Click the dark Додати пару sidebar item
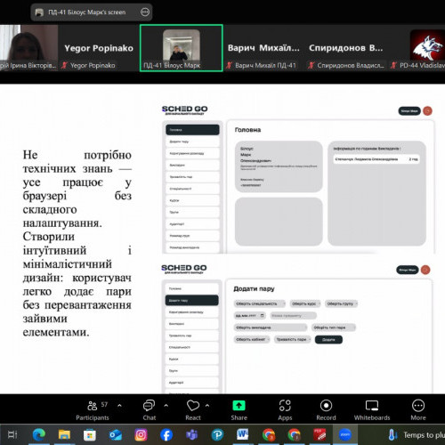The height and width of the screenshot is (445, 445). tap(191, 300)
